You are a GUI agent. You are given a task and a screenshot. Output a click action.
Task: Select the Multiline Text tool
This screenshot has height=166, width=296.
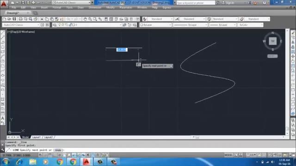3,119
